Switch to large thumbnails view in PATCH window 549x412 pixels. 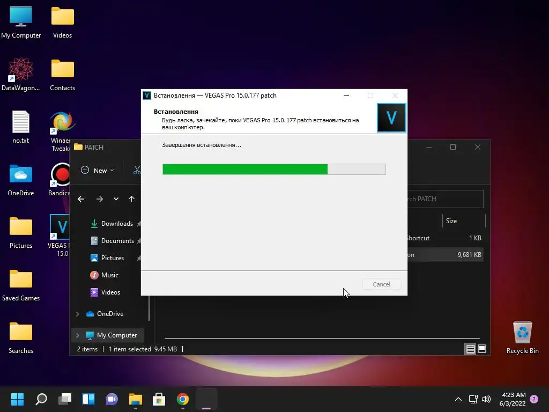(482, 349)
